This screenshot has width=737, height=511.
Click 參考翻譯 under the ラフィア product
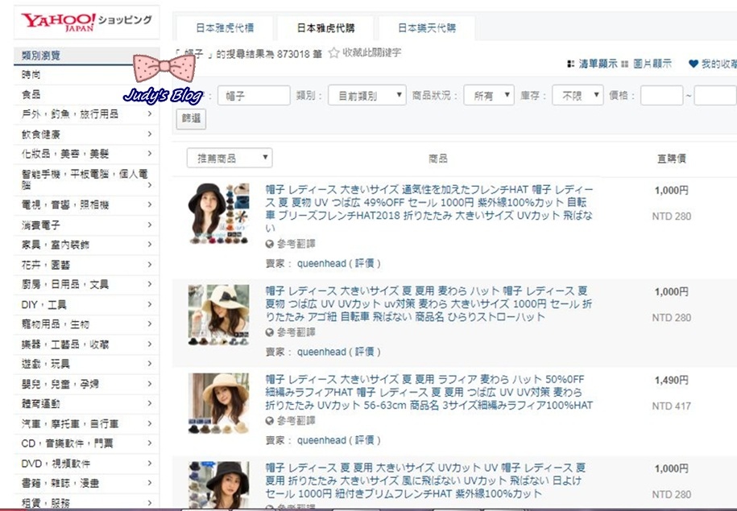pos(296,420)
